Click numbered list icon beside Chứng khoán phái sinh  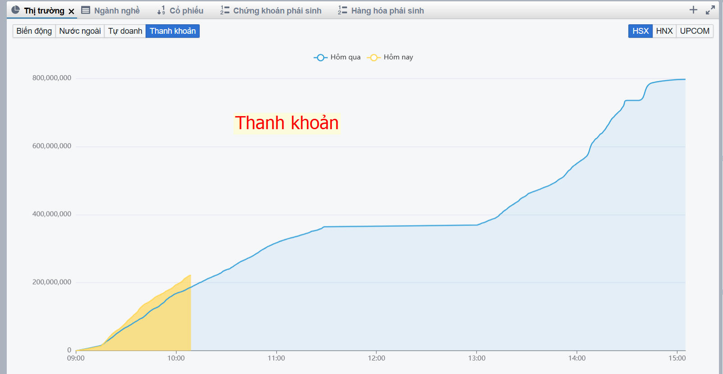[224, 10]
